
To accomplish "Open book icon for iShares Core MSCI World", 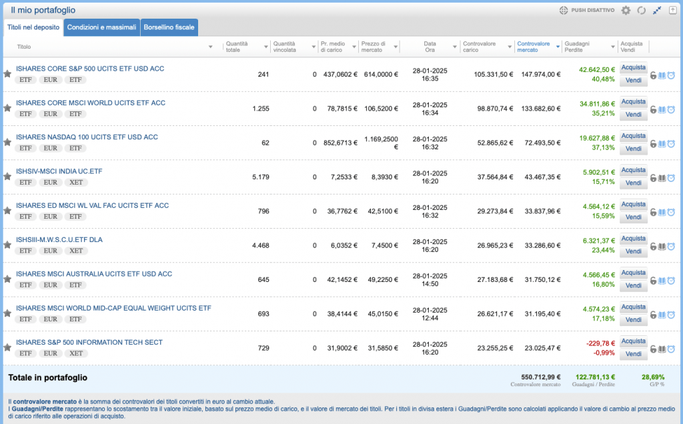I will [662, 110].
